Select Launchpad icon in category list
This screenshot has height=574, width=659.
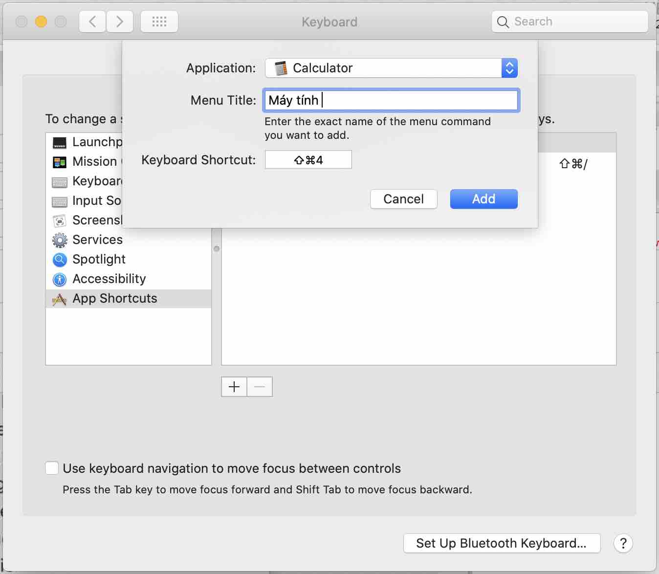point(60,142)
